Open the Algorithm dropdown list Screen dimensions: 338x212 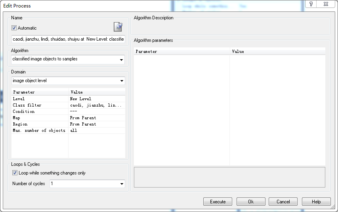121,60
